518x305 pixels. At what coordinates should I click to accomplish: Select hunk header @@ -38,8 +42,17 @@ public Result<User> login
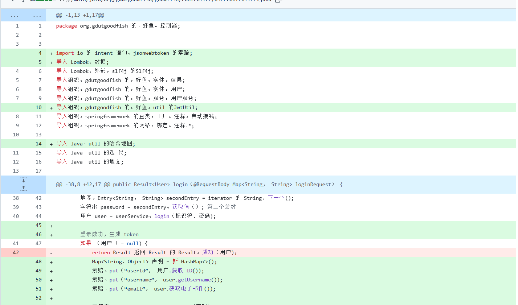point(199,184)
